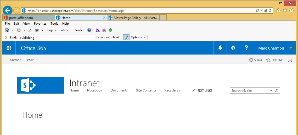The width and height of the screenshot is (298, 135).
Task: Select the BROWSE ribbon tab
Action: pyautogui.click(x=15, y=60)
